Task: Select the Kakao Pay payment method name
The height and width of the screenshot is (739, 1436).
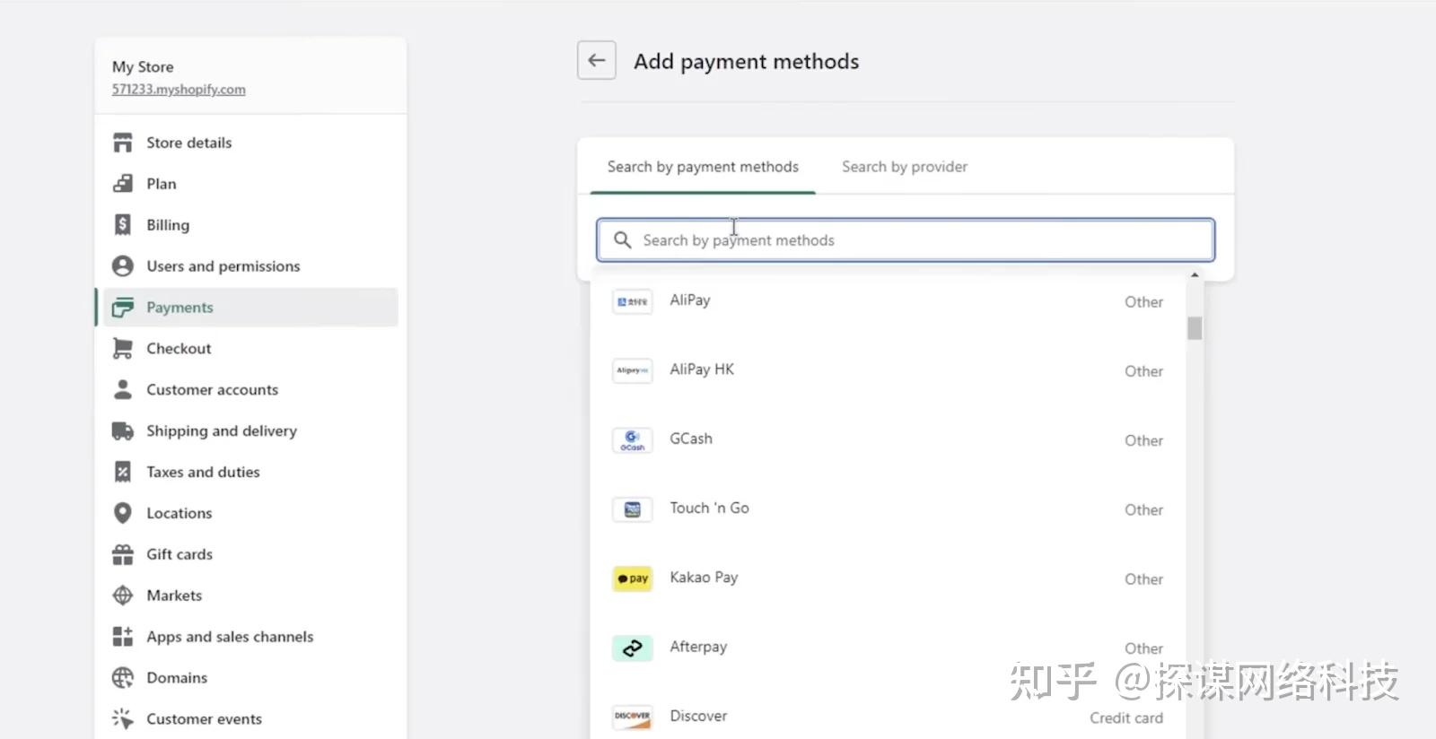Action: [x=704, y=578]
